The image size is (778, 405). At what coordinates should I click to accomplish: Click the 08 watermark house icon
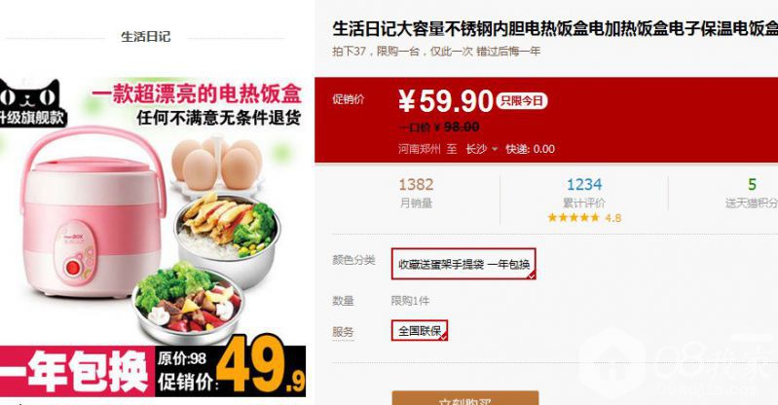(611, 365)
